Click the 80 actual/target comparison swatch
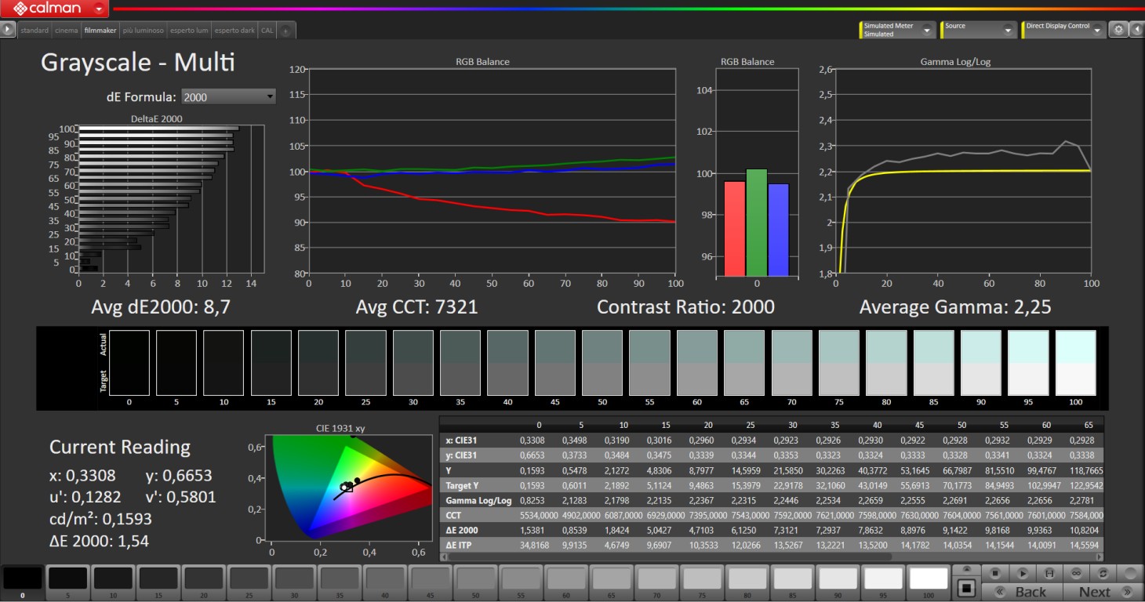 tap(886, 362)
